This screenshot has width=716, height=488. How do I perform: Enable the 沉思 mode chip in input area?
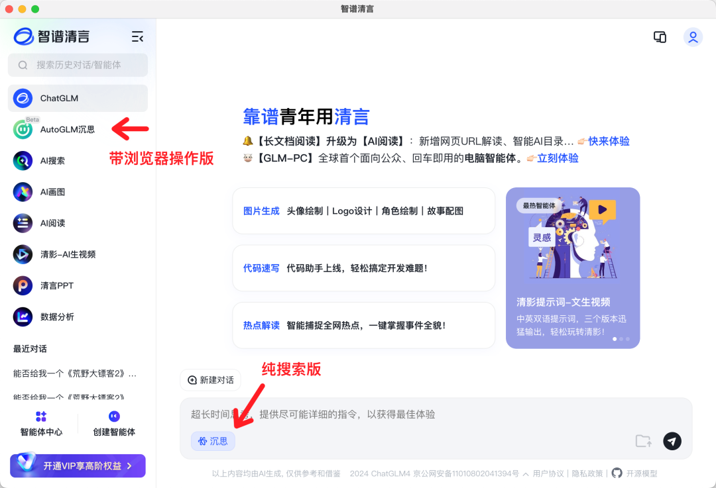point(213,440)
